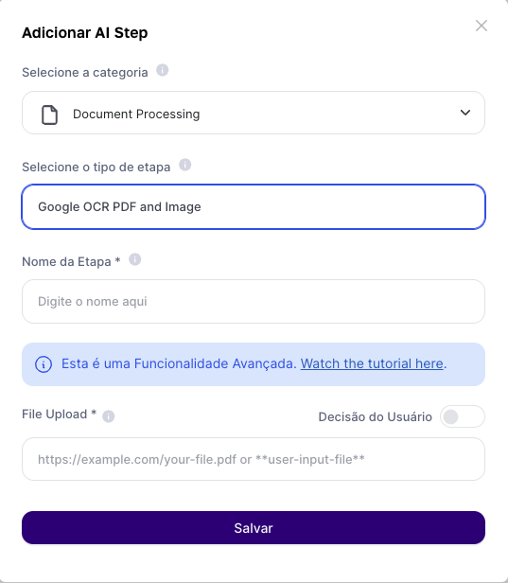Toggle the Decisão do Usuário switch

[x=463, y=416]
